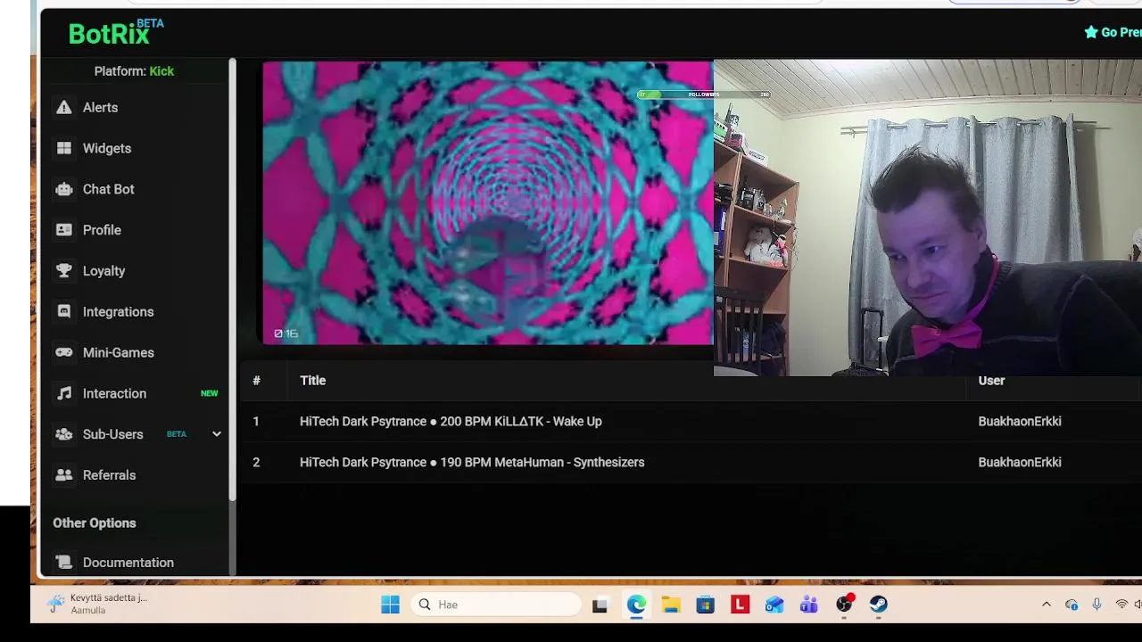The height and width of the screenshot is (642, 1142).
Task: Click in the taskbar Hae search field
Action: click(495, 605)
